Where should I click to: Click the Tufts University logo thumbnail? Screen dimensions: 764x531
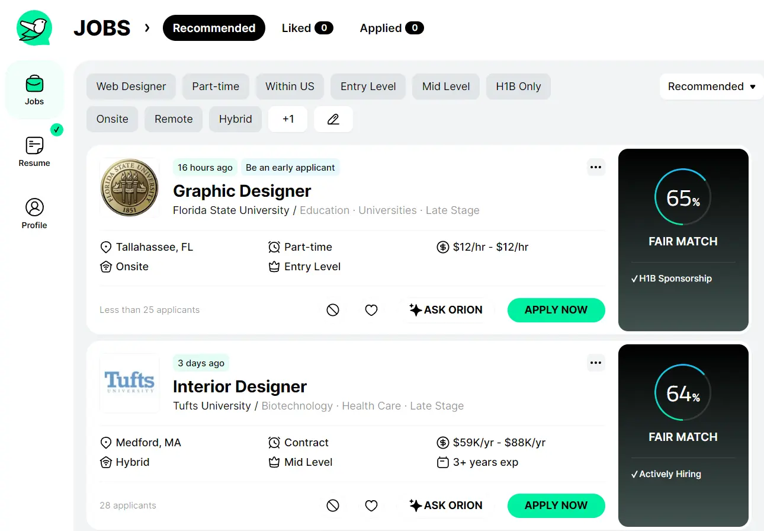[x=129, y=383]
